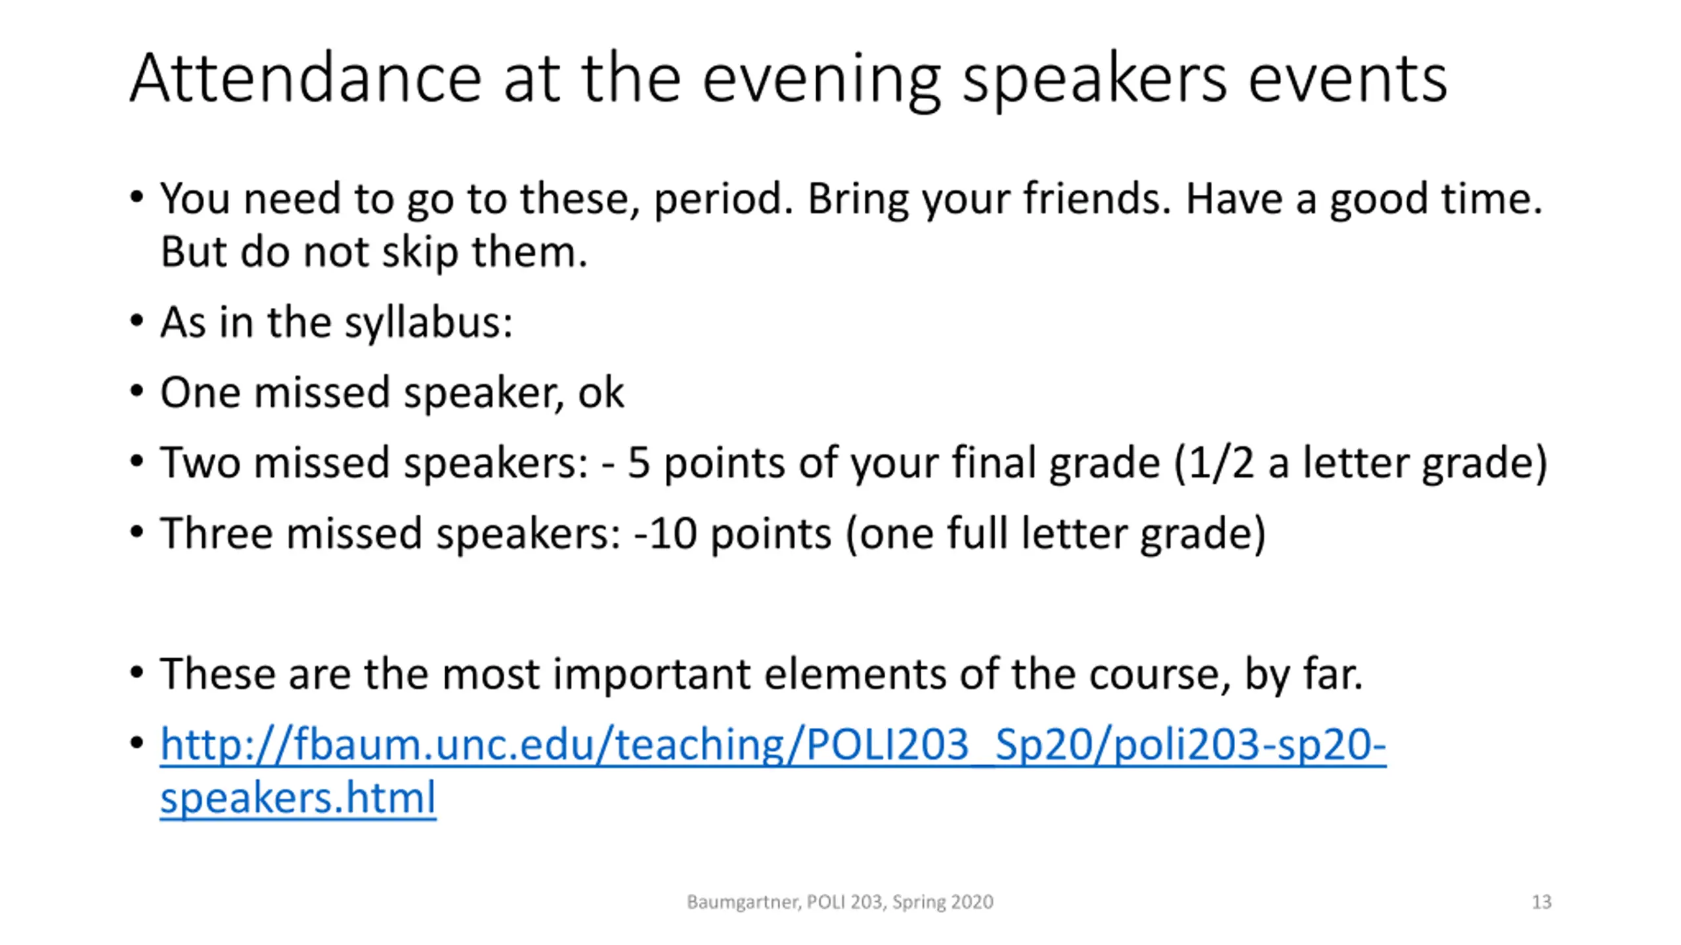Click the word 'events' in the title
The image size is (1681, 945).
(1347, 79)
